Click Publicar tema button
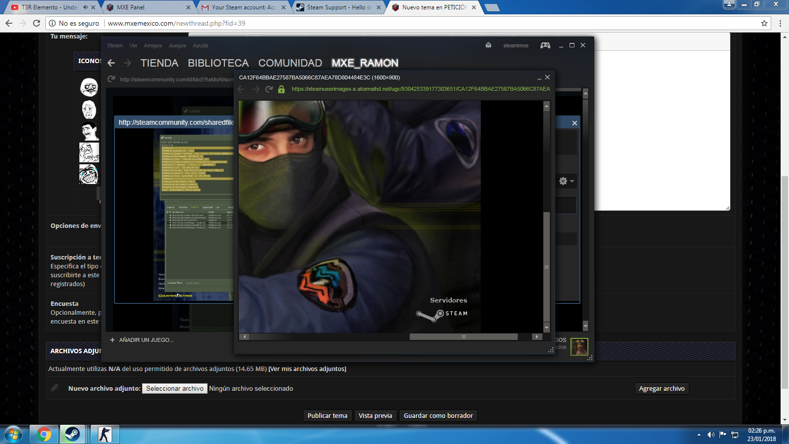Image resolution: width=789 pixels, height=444 pixels. (327, 416)
